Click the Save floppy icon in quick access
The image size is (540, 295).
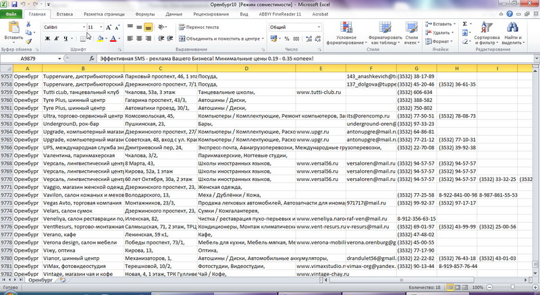coord(14,5)
